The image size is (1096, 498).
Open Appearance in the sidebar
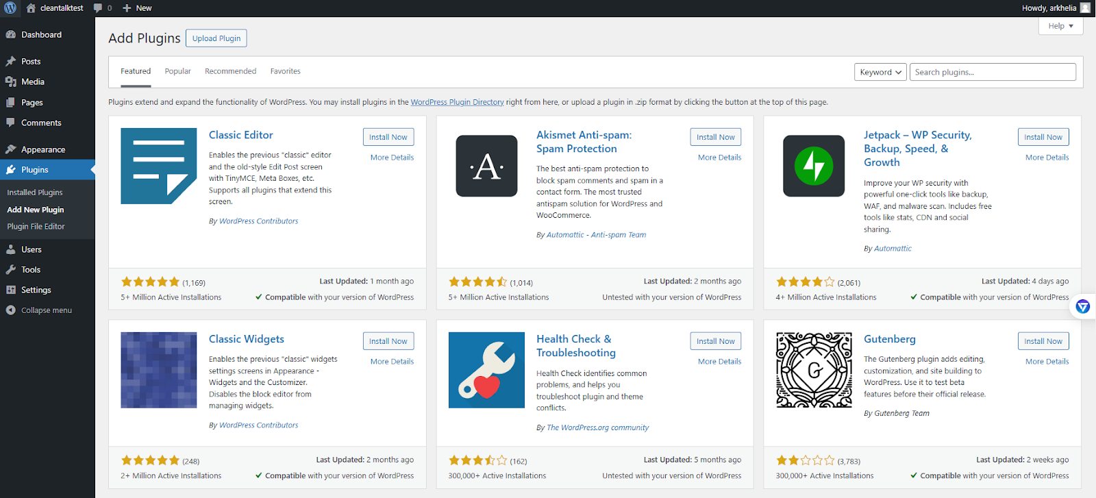pos(43,149)
